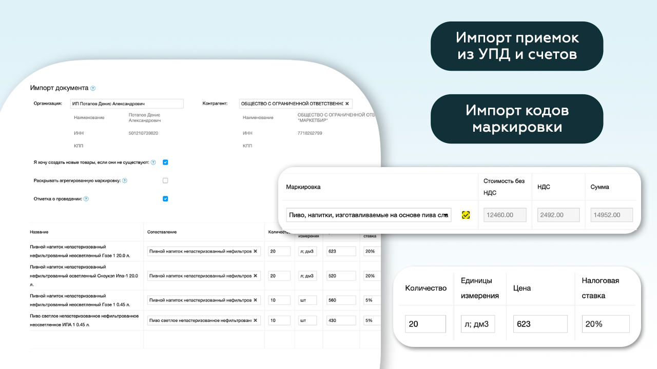The width and height of the screenshot is (657, 369).
Task: Open the Маркировка dropdown with Пиво, напитки
Action: tap(368, 215)
